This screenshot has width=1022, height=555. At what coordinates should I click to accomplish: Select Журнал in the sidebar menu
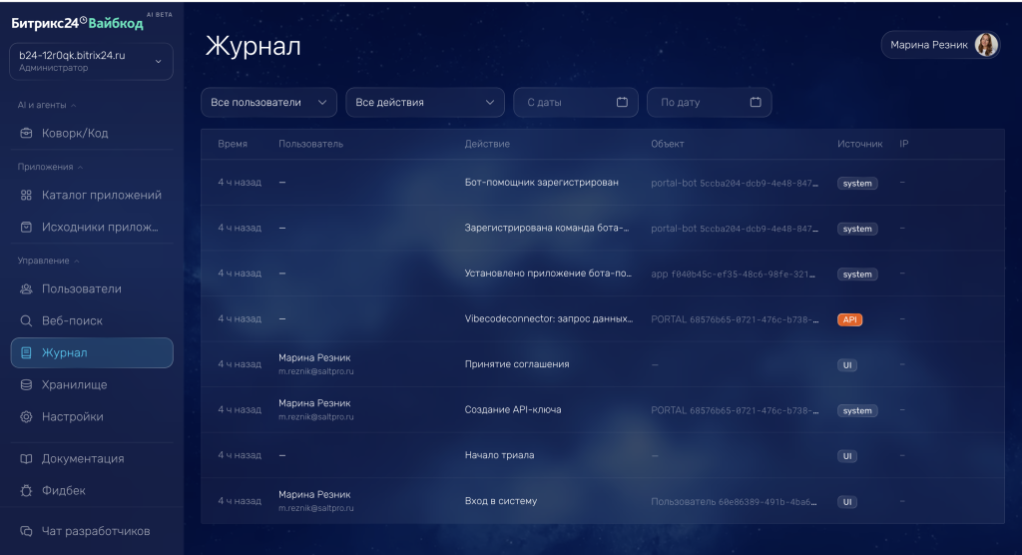(92, 352)
